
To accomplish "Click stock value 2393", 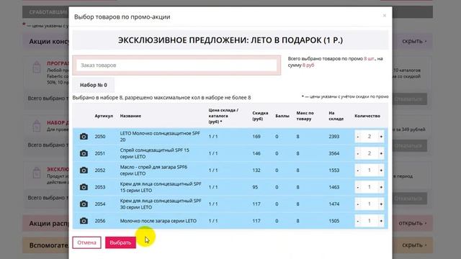I will click(334, 137).
